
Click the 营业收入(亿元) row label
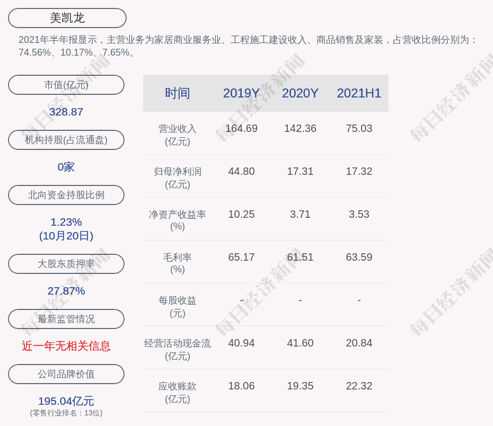click(x=177, y=135)
